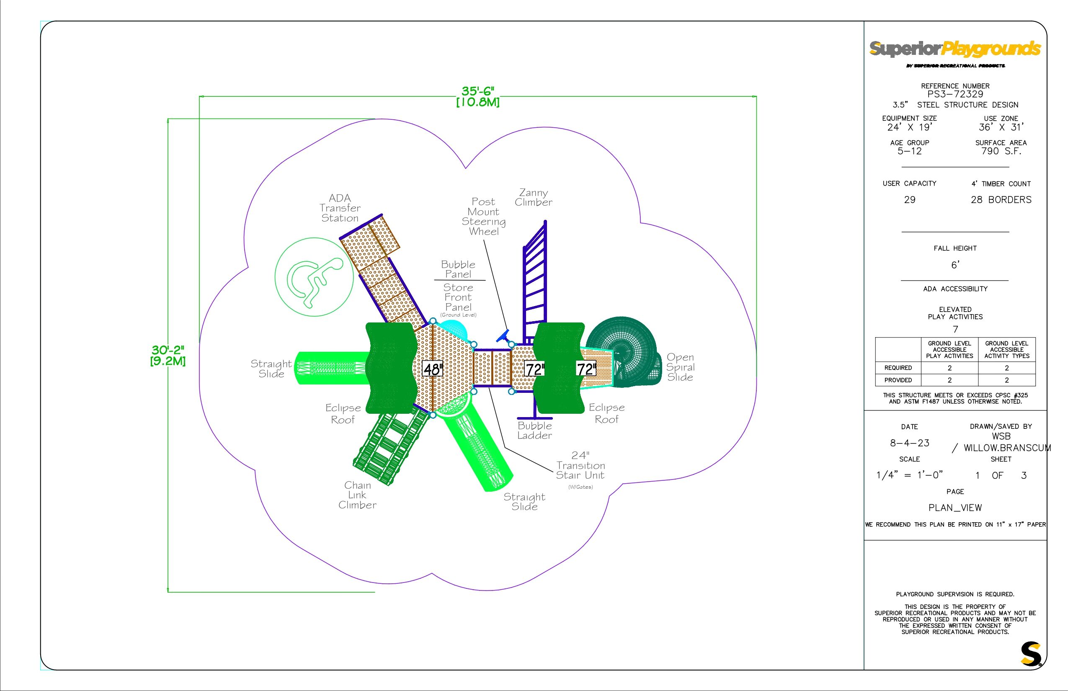Click reference number PS3-72329
The width and height of the screenshot is (1068, 691).
click(x=955, y=94)
